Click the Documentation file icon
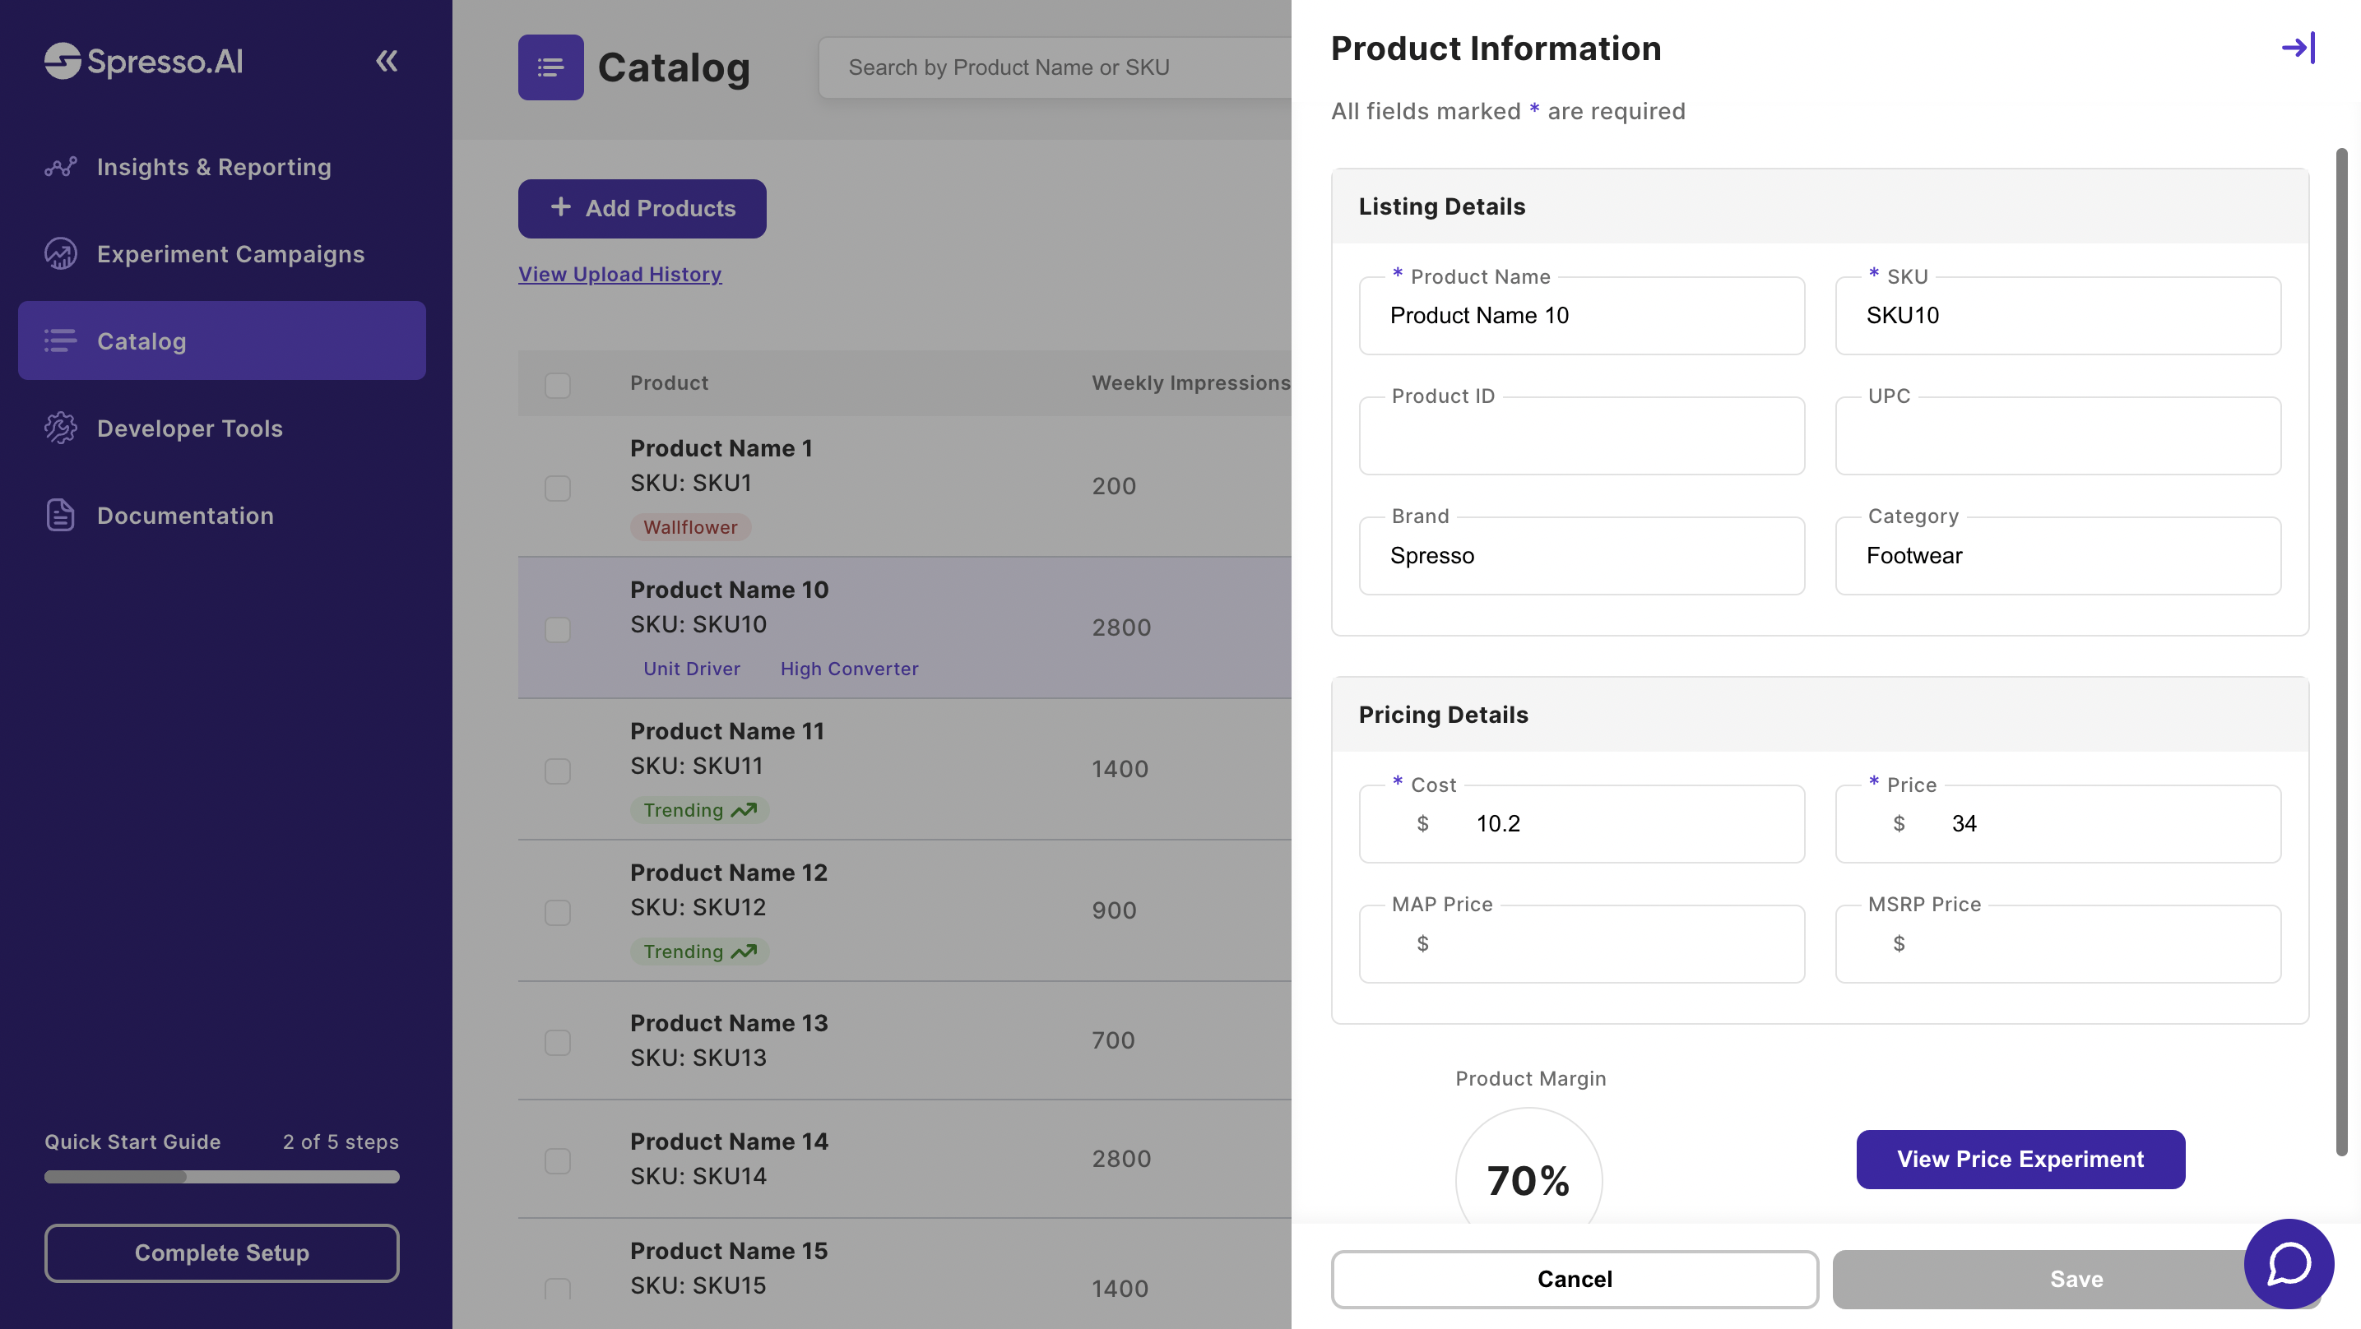Viewport: 2361px width, 1329px height. point(61,515)
